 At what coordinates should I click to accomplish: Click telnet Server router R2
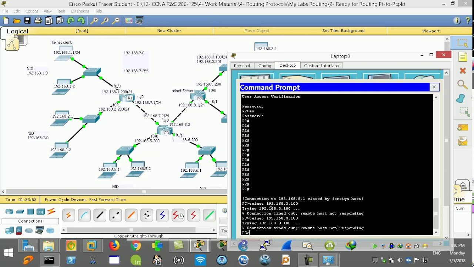click(198, 96)
